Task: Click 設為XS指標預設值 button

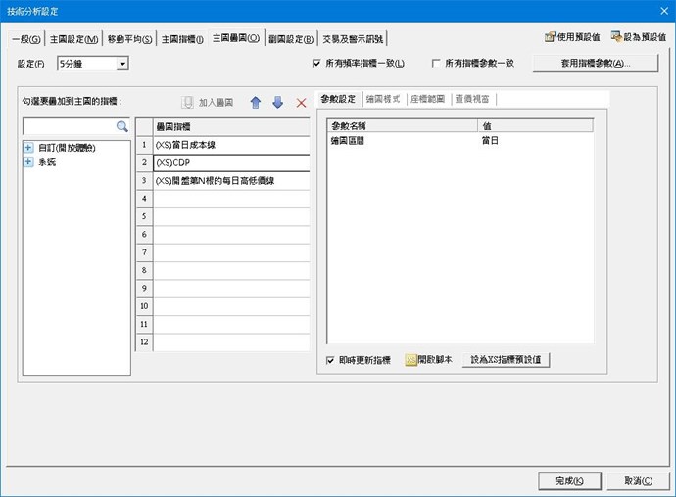Action: (506, 360)
